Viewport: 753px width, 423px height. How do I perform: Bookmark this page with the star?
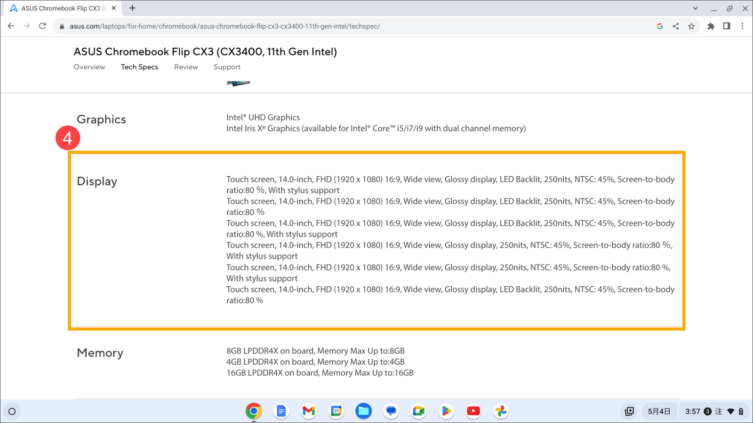click(691, 26)
